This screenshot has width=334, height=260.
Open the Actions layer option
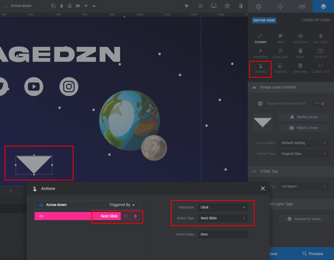tap(260, 69)
